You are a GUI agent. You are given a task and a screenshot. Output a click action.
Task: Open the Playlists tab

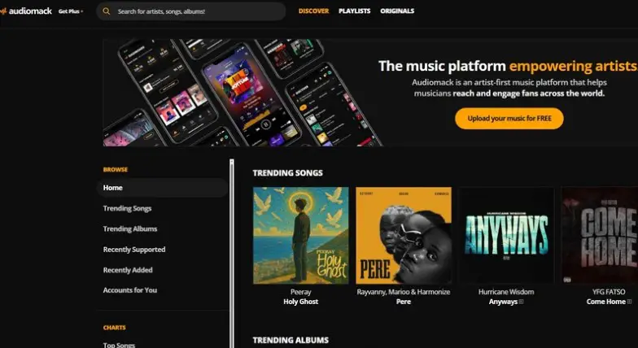pyautogui.click(x=355, y=11)
